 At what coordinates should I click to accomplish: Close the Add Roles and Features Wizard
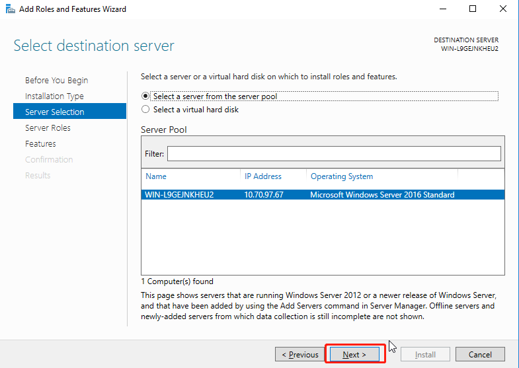(502, 9)
